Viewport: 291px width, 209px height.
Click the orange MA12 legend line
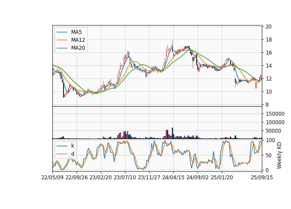click(x=62, y=40)
